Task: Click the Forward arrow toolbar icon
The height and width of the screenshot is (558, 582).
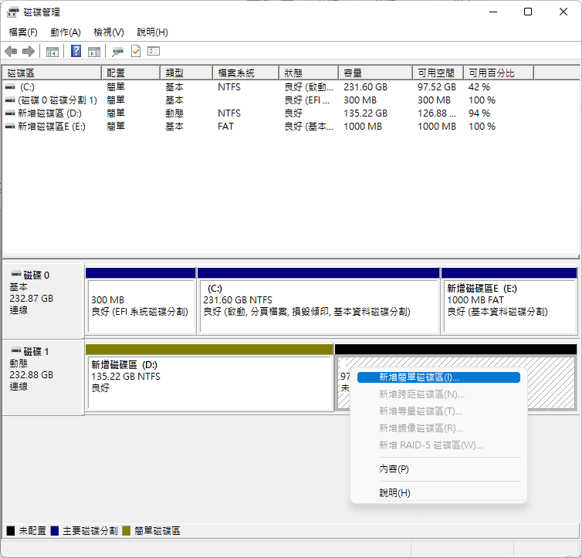Action: (29, 52)
